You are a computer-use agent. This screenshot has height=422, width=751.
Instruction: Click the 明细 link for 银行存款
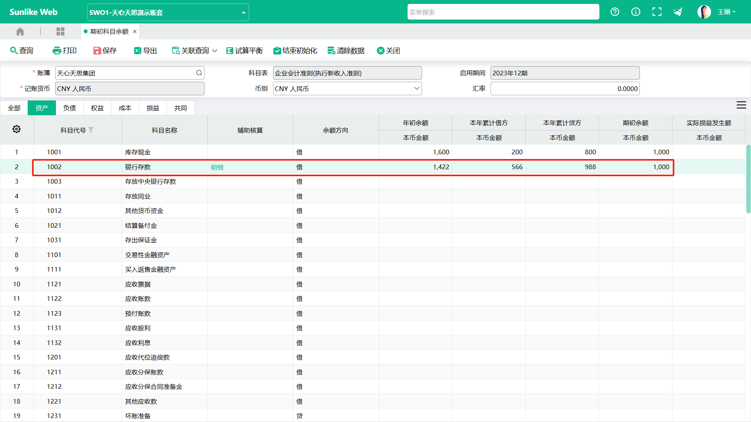[x=217, y=167]
